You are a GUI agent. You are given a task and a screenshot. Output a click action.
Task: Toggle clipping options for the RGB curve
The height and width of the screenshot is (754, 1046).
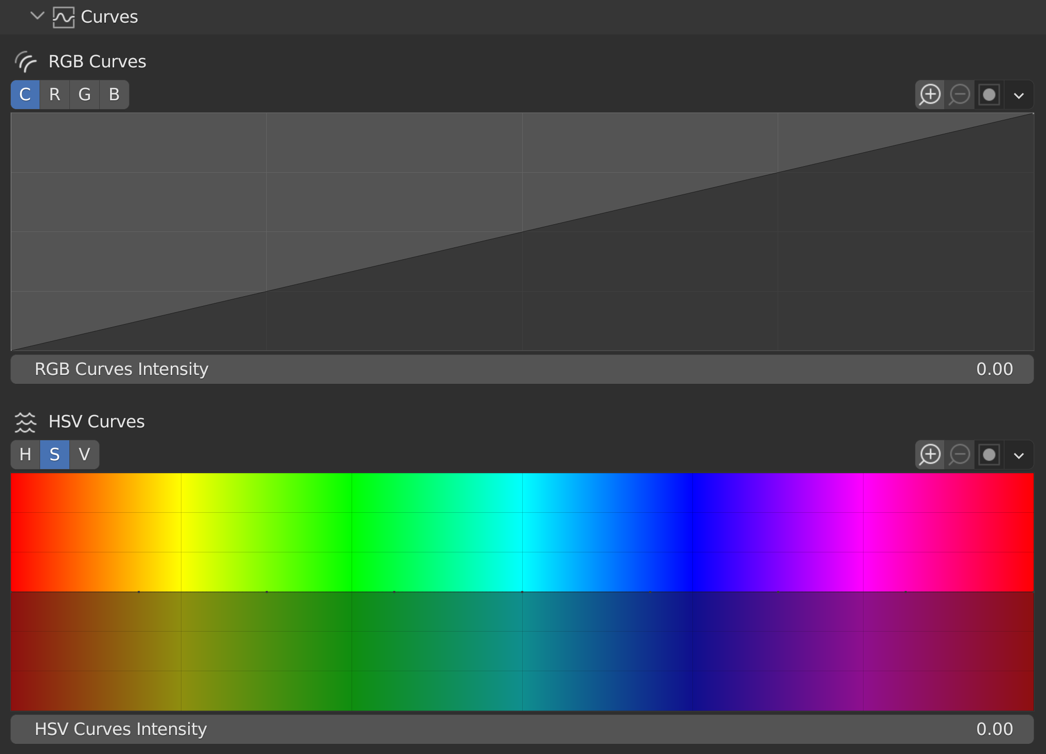989,95
